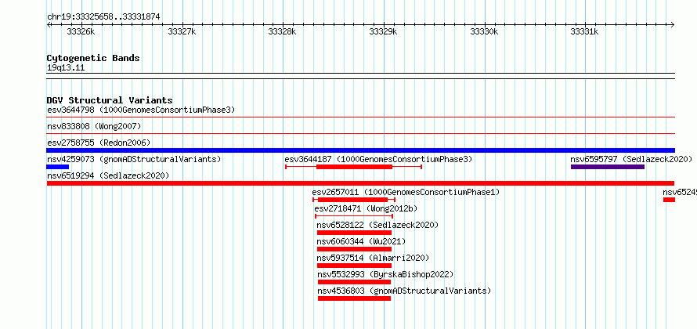Click the red nsv6060344 bar
Image resolution: width=697 pixels, height=329 pixels.
[354, 249]
